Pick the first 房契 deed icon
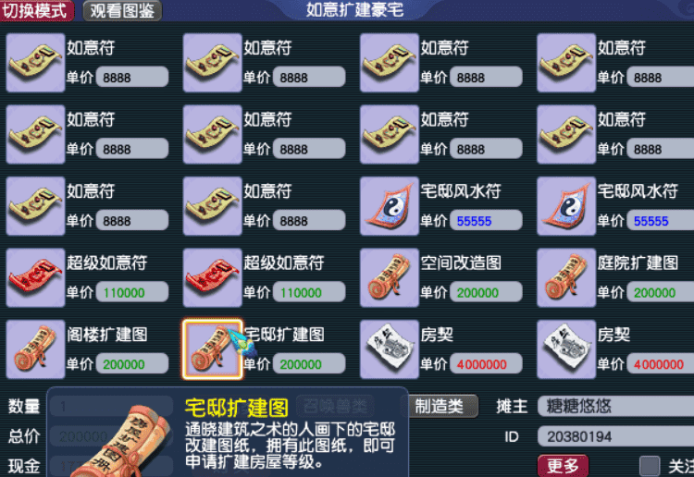 (x=390, y=349)
